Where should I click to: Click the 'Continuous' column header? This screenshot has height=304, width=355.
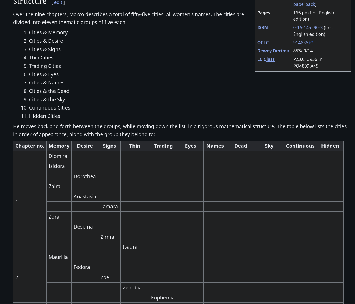pos(300,146)
